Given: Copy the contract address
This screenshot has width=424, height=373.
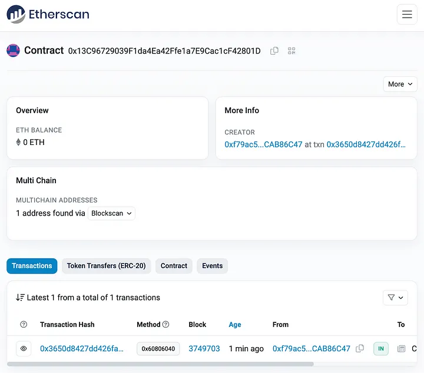Looking at the screenshot, I should [274, 51].
